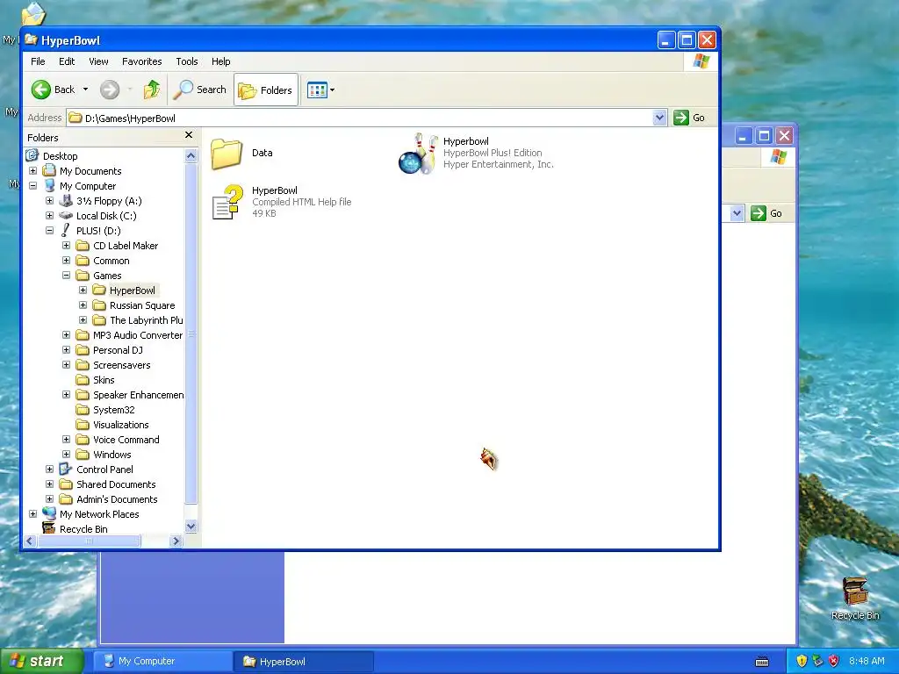Select the Common folder in tree

click(x=111, y=260)
